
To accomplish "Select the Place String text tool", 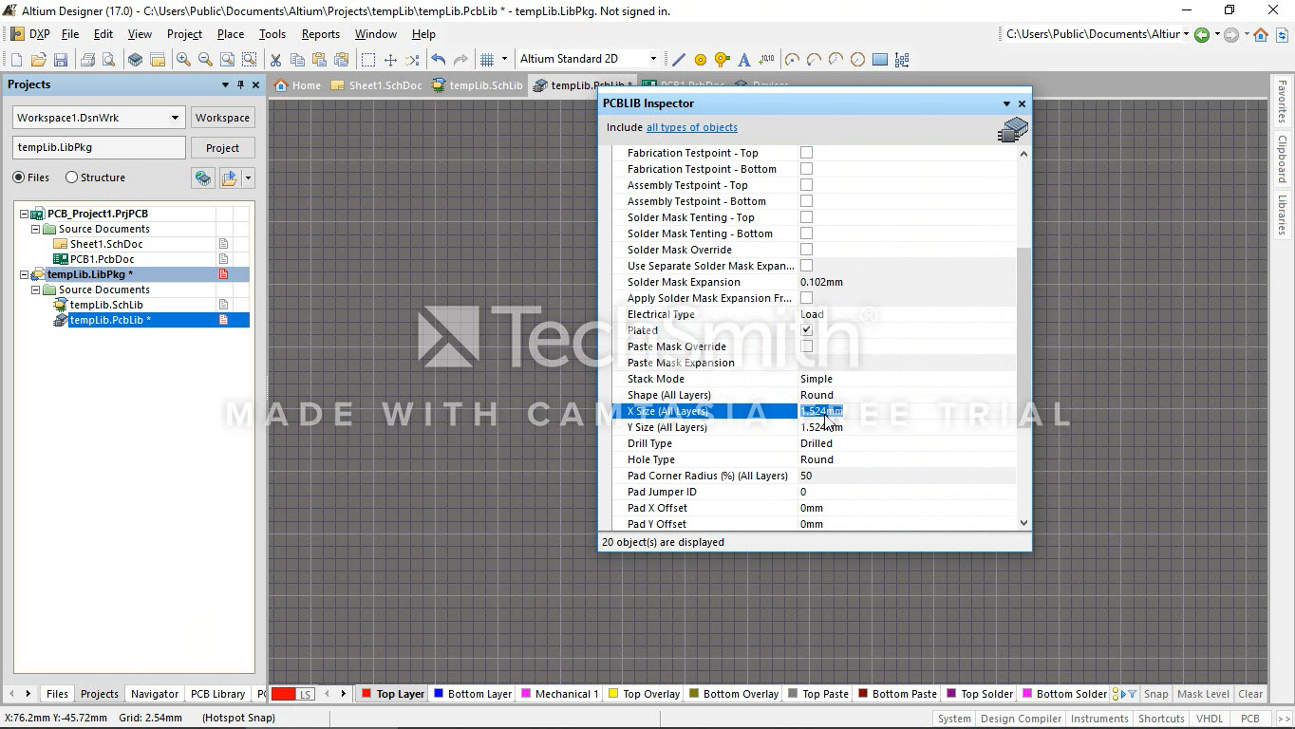I will (744, 60).
